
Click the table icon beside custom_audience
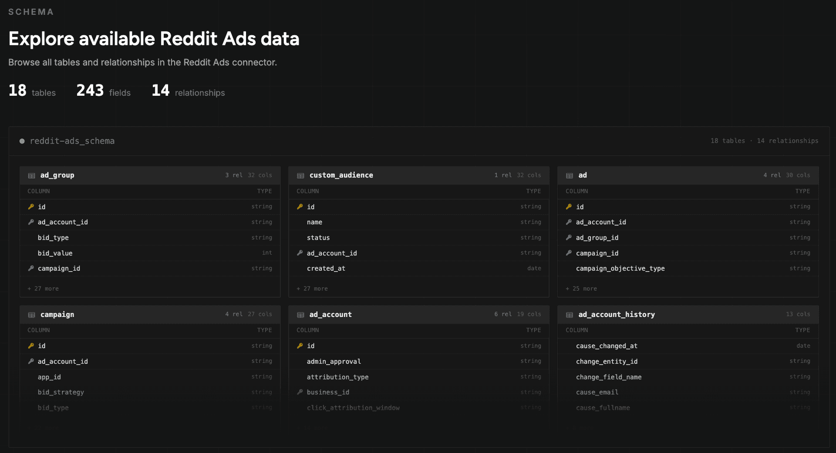click(x=301, y=175)
